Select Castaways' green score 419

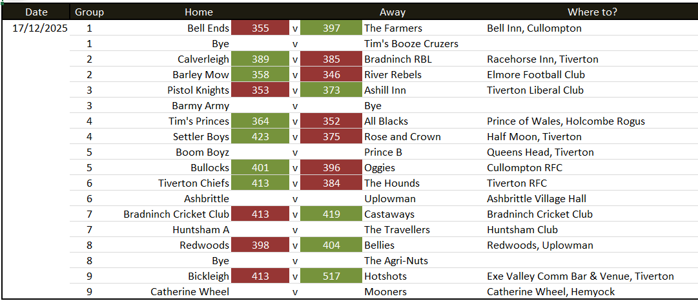point(331,214)
